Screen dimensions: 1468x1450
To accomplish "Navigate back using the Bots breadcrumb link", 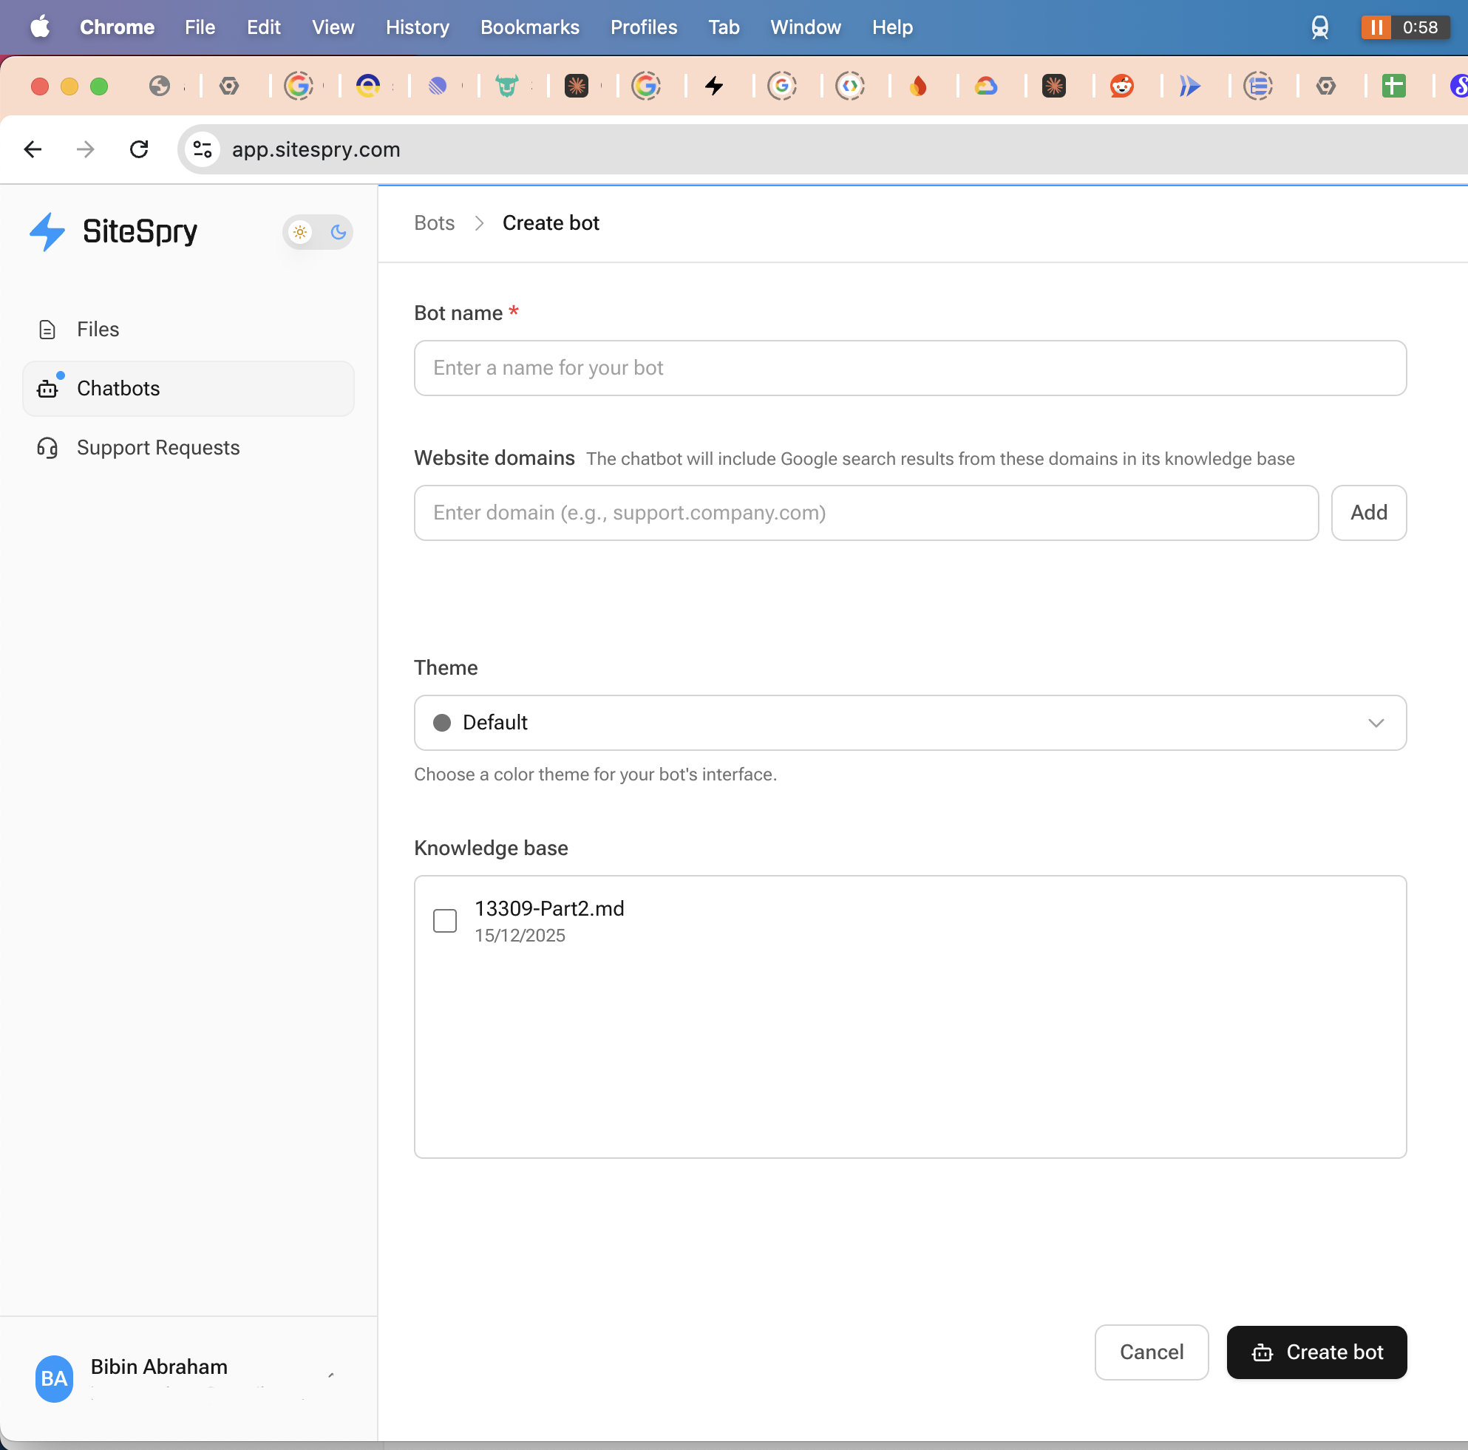I will (434, 222).
